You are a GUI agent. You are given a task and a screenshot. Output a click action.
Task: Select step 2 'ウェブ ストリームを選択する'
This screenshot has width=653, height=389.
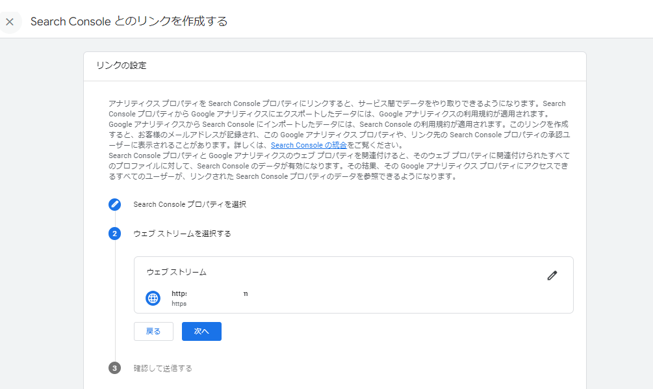182,234
